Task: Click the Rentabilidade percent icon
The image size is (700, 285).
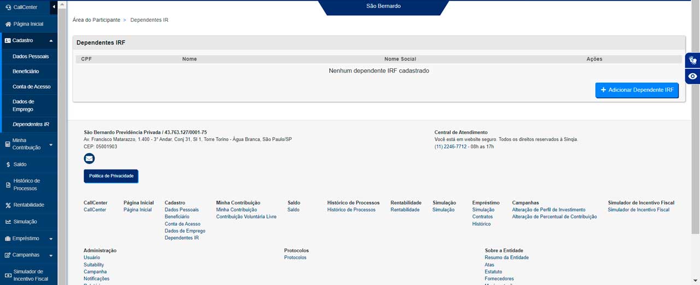Action: [8, 205]
